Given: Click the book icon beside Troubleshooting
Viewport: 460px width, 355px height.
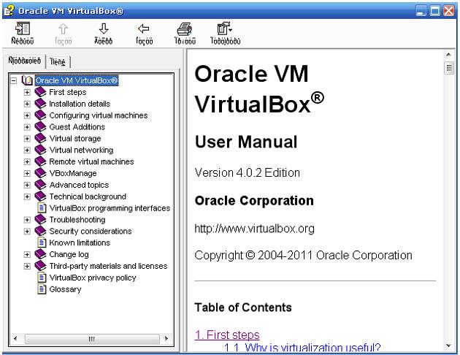Looking at the screenshot, I should (40, 219).
